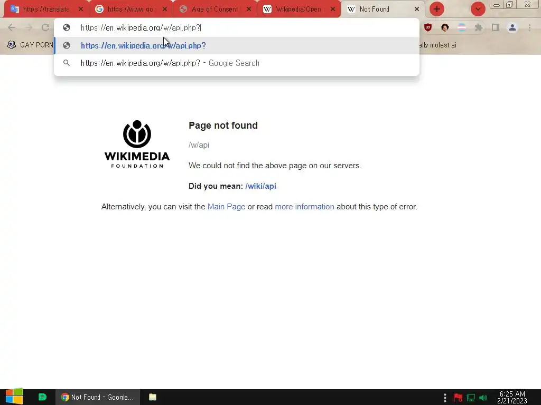Follow the /wiki/api link
This screenshot has width=541, height=405.
260,186
